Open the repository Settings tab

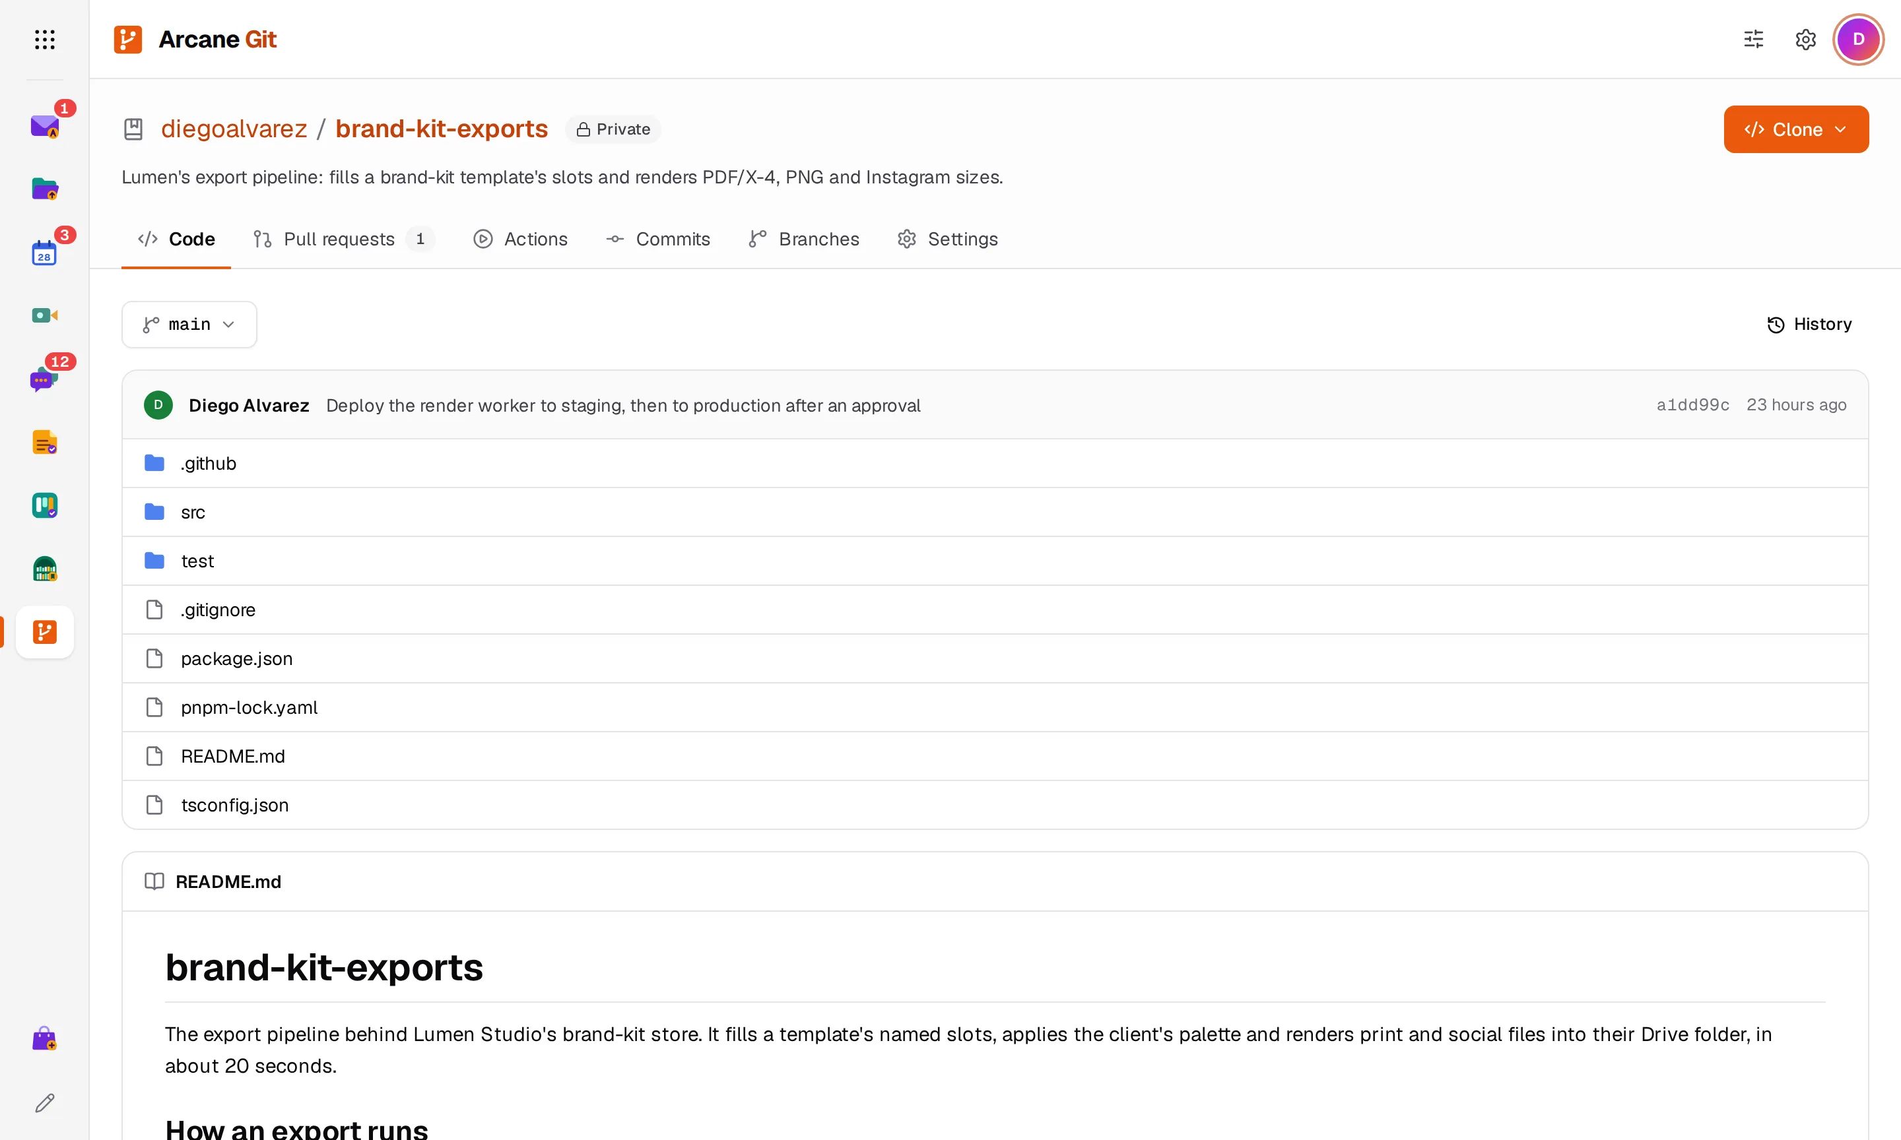[947, 239]
